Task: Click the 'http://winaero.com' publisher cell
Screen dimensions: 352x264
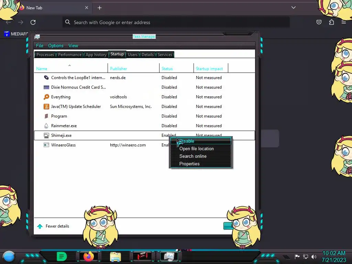Action: [x=128, y=145]
